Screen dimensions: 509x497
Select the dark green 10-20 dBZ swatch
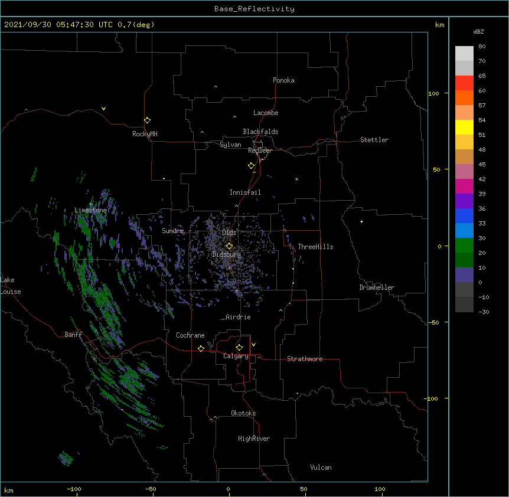tap(464, 260)
